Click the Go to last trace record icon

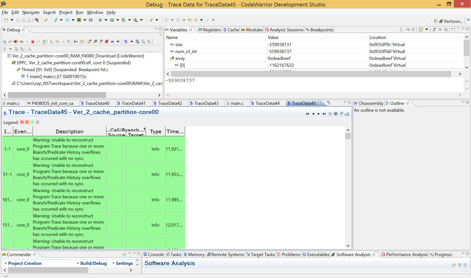[324, 114]
